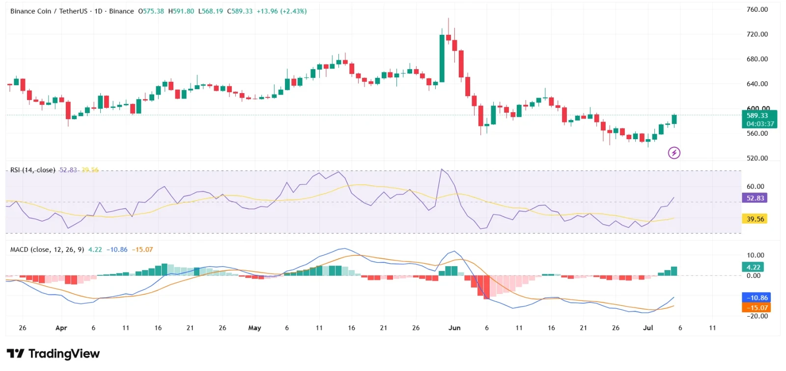This screenshot has height=371, width=786.
Task: Click the 4.22 value in MACD legend
Action: coord(95,249)
